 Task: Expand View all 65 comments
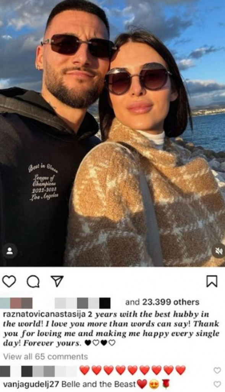[x=45, y=356]
